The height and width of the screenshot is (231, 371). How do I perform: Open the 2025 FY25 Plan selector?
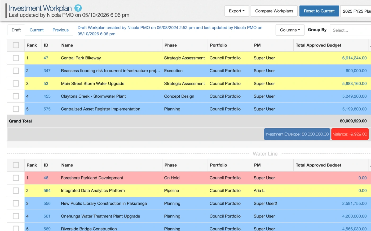coord(356,11)
